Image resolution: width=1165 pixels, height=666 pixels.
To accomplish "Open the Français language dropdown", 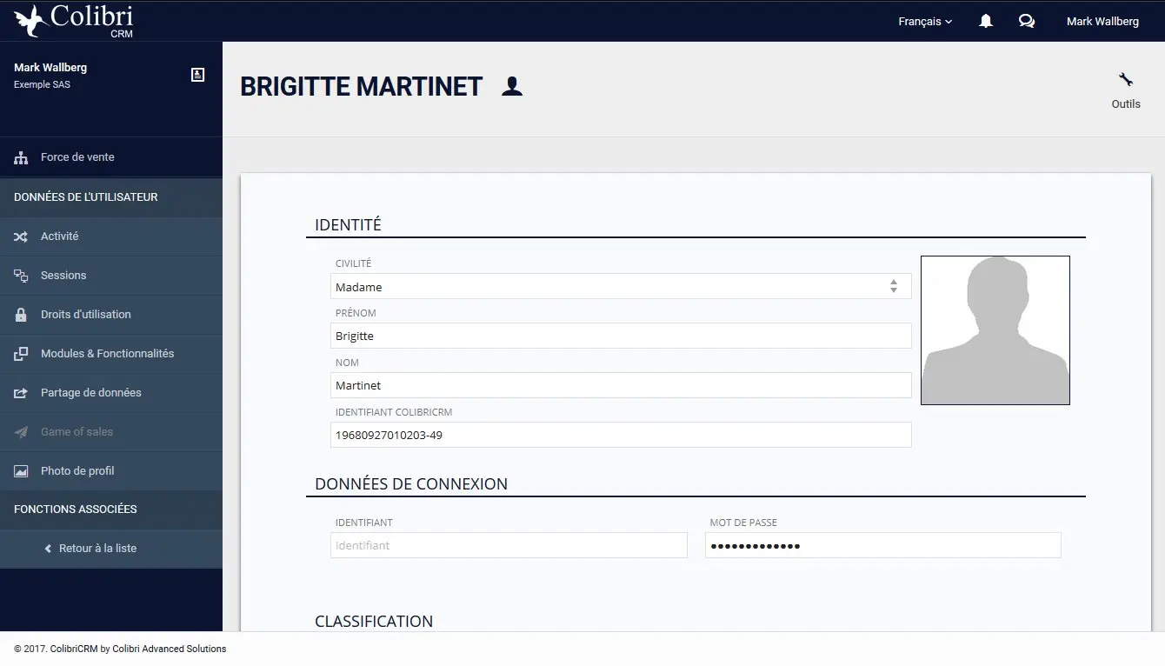I will point(925,21).
